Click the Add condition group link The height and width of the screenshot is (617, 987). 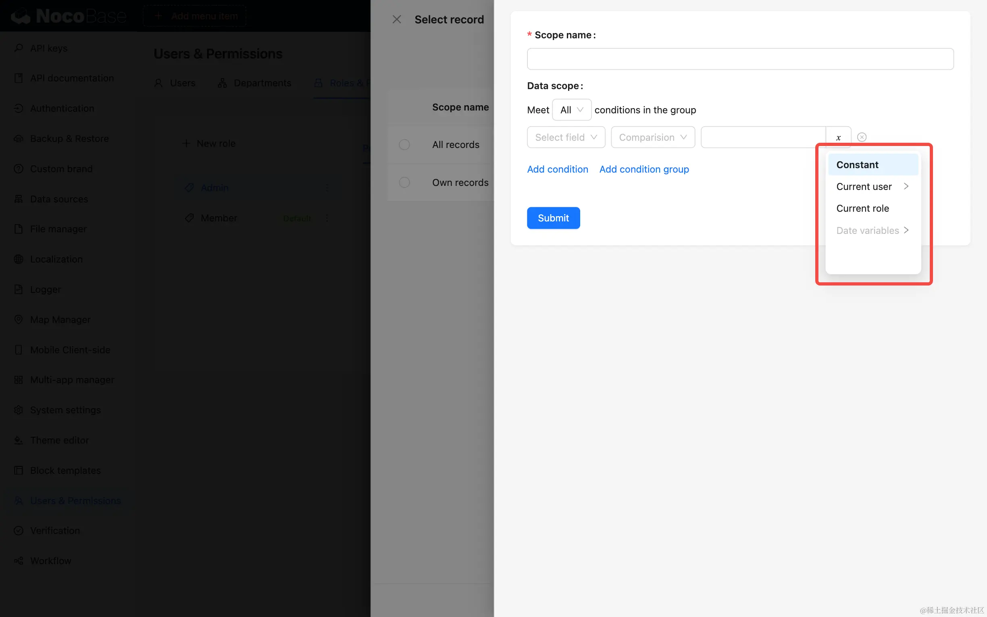643,169
